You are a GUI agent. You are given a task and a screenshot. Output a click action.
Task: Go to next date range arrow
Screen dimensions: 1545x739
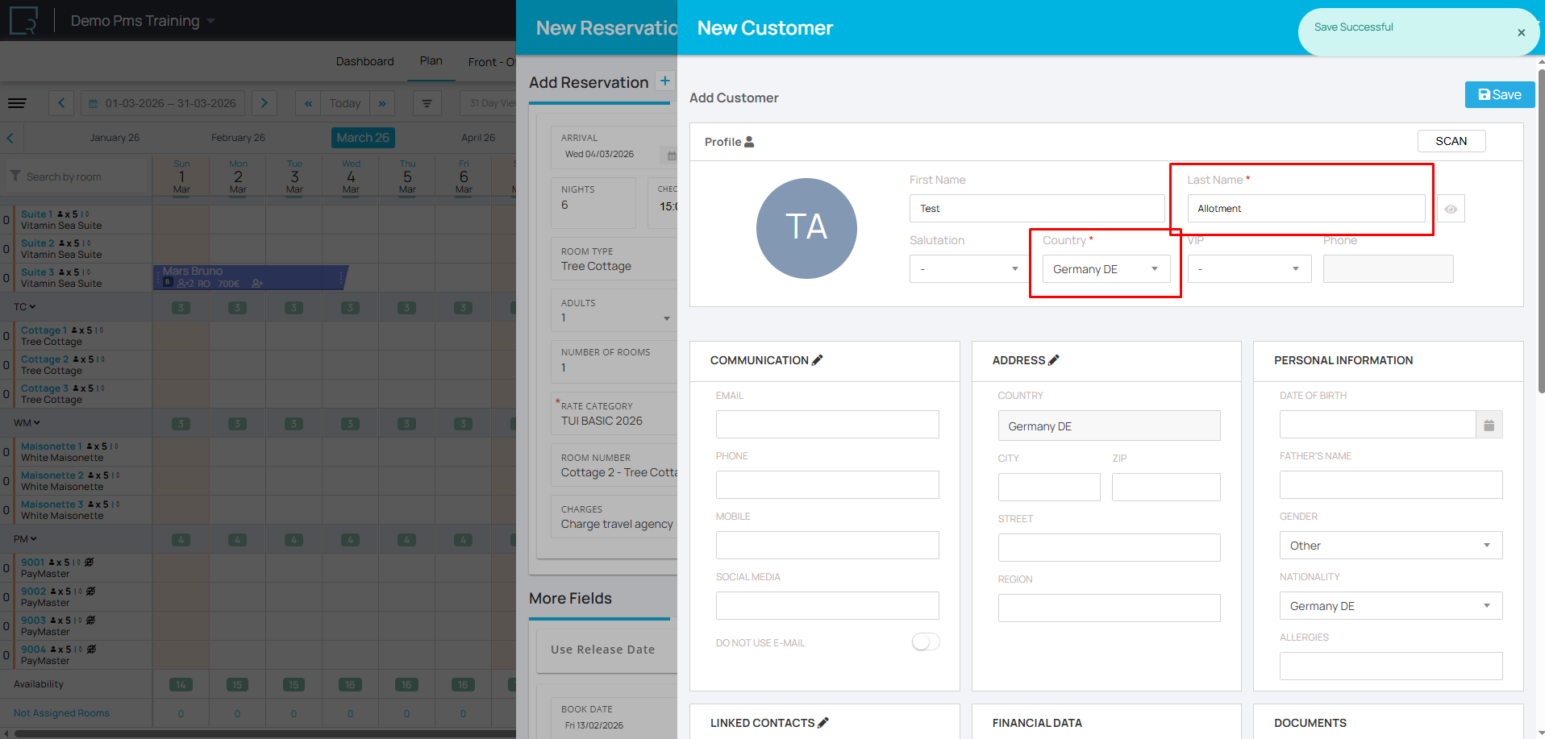pyautogui.click(x=264, y=103)
